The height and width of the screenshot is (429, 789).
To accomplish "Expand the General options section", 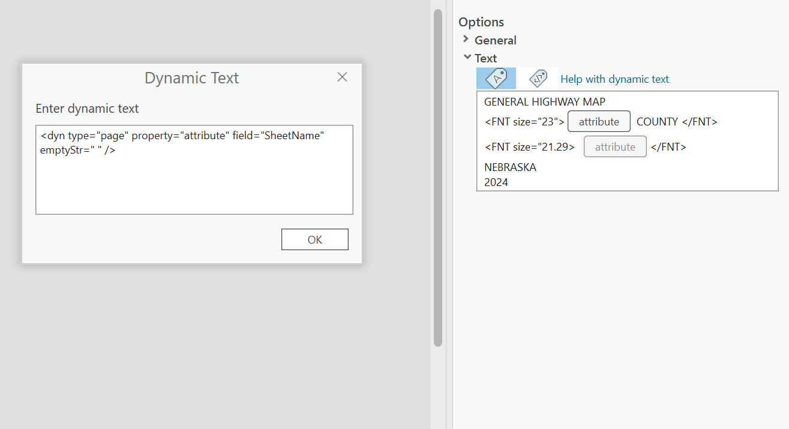I will point(466,40).
